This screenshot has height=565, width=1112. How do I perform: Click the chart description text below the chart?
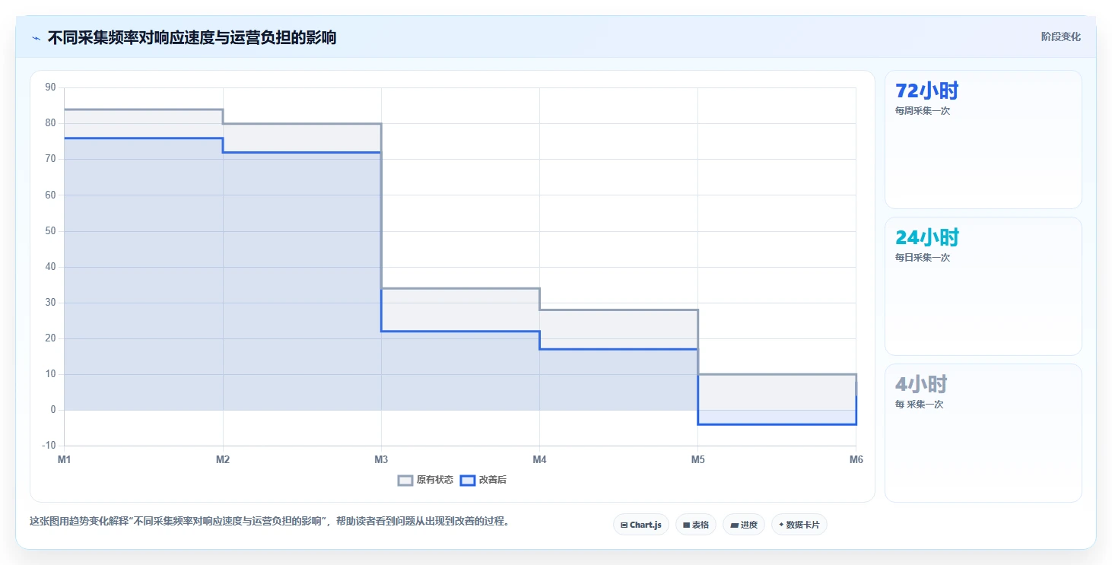269,522
